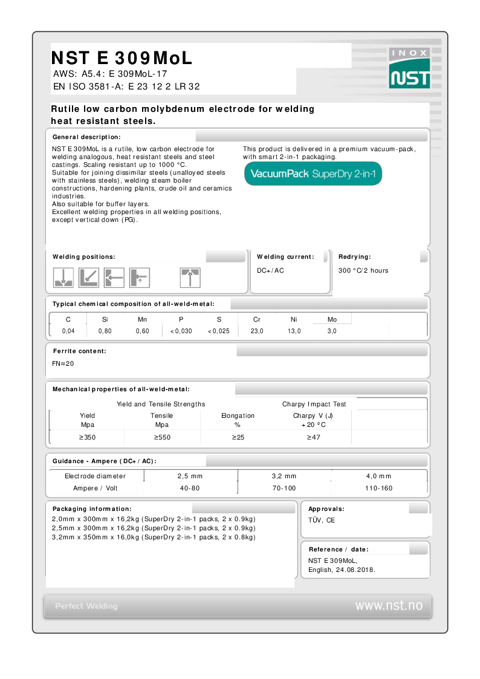Click the Charpy Impact Test label
The width and height of the screenshot is (480, 679).
[314, 404]
